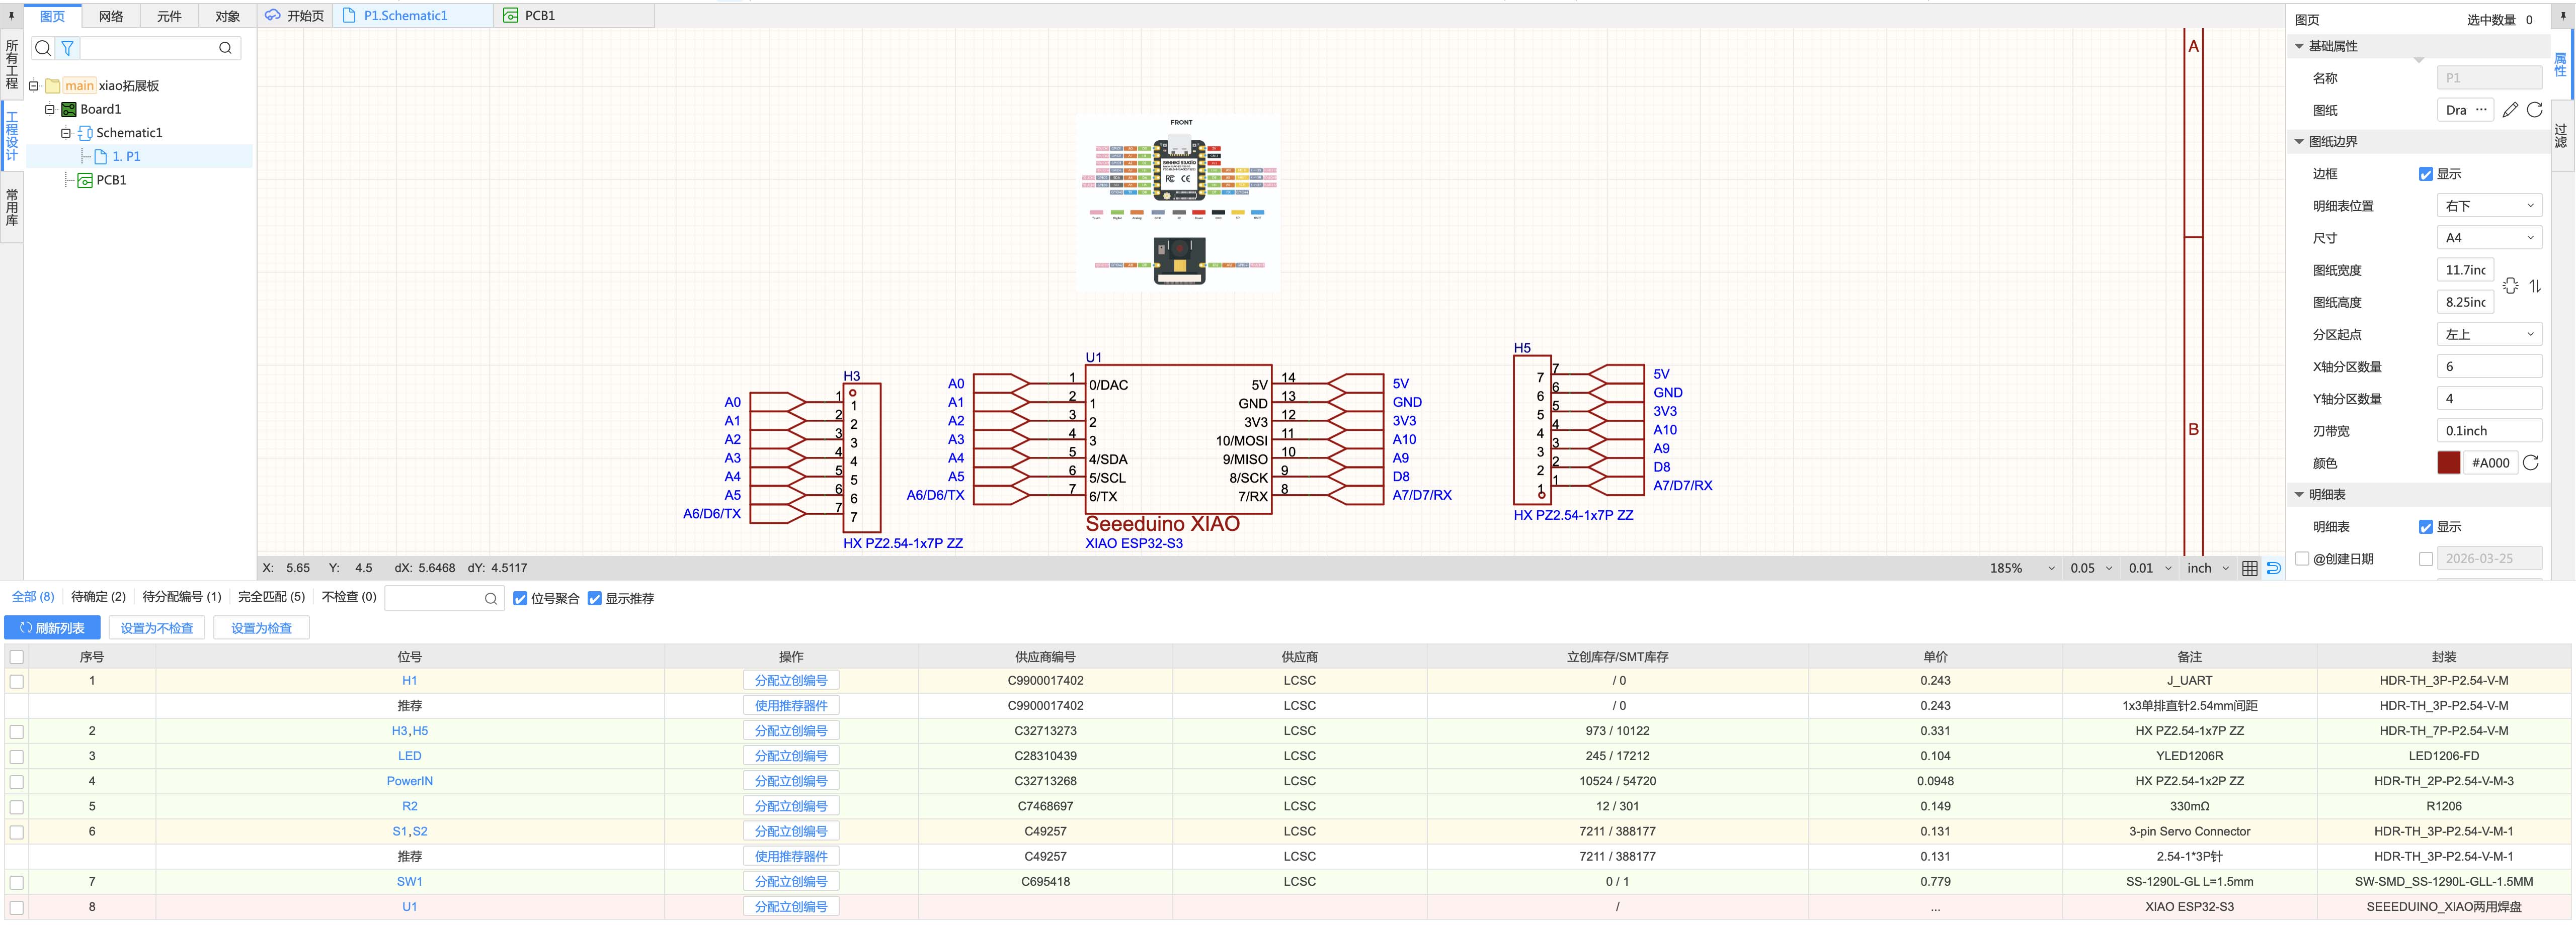This screenshot has height=928, width=2576.
Task: Click the 刃带宽 input showing 0.1inch
Action: pos(2490,430)
